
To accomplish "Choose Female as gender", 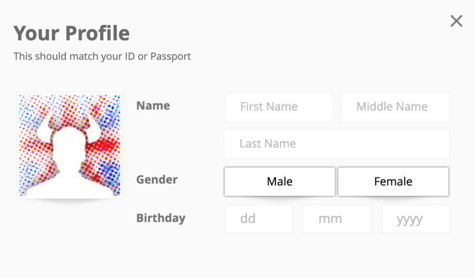I will click(x=393, y=181).
